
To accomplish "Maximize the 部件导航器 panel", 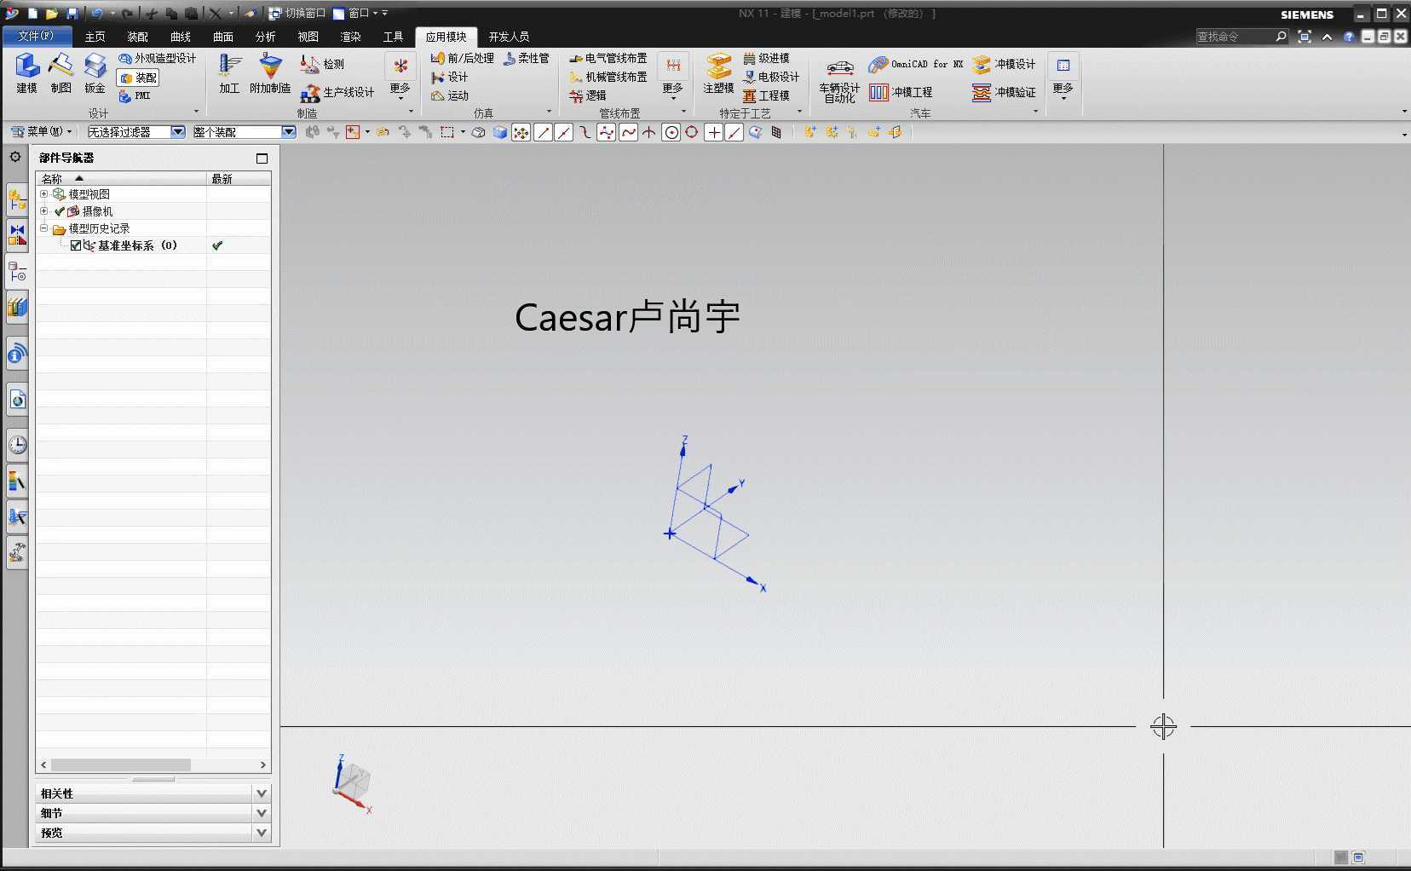I will pyautogui.click(x=262, y=159).
